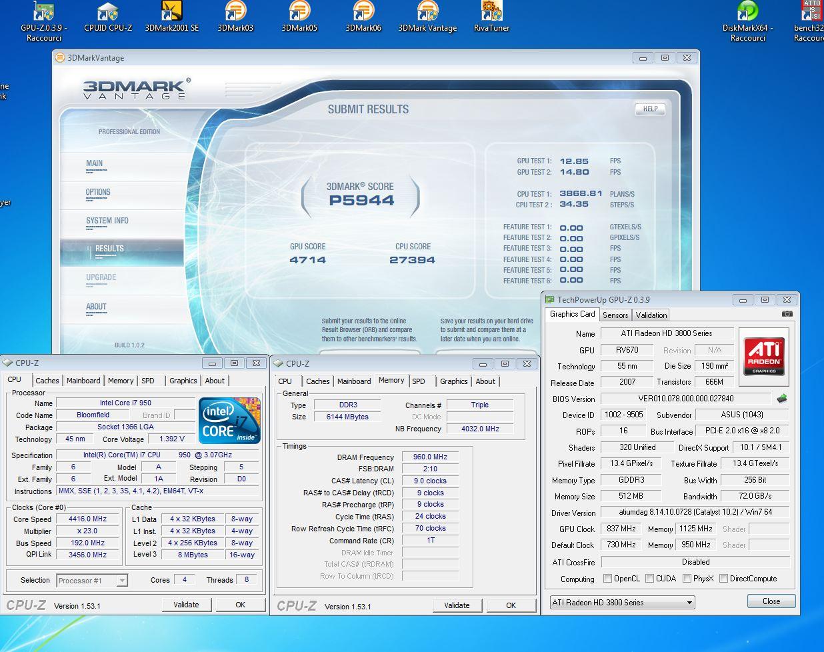Switch to the Sensors tab in GPU-Z
The height and width of the screenshot is (652, 824).
615,315
